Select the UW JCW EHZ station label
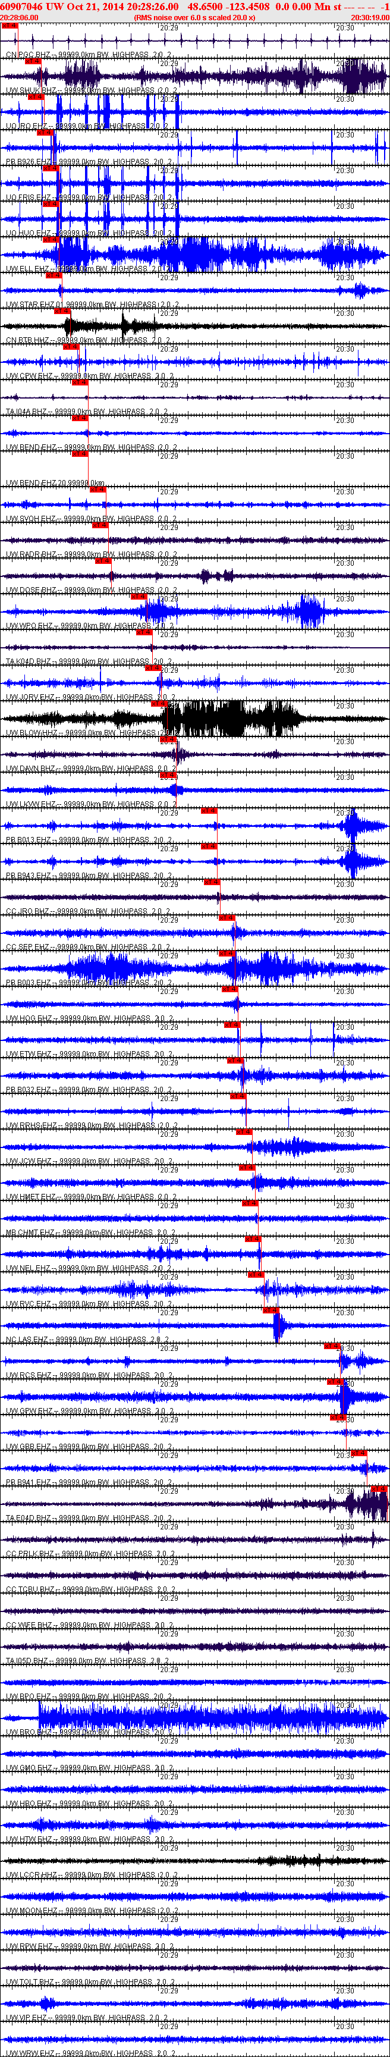Screen dimensions: 390x2057 (x=89, y=1162)
